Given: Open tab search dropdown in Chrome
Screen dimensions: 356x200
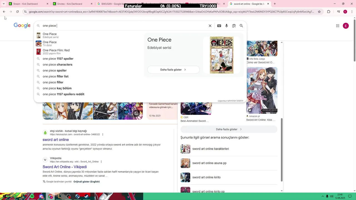Looking at the screenshot, I should point(4,4).
